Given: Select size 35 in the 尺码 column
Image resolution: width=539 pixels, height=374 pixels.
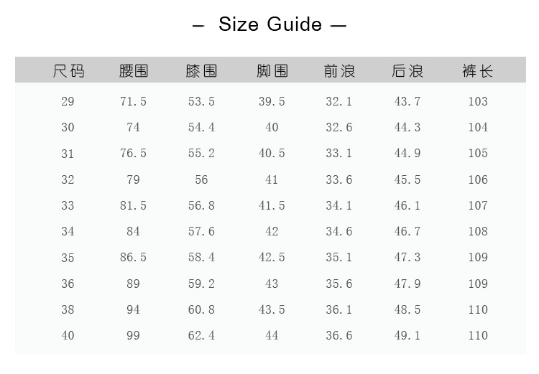Looking at the screenshot, I should click(68, 258).
